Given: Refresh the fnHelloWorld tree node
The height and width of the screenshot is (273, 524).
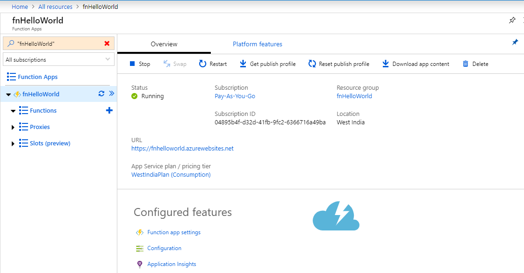Looking at the screenshot, I should click(101, 94).
